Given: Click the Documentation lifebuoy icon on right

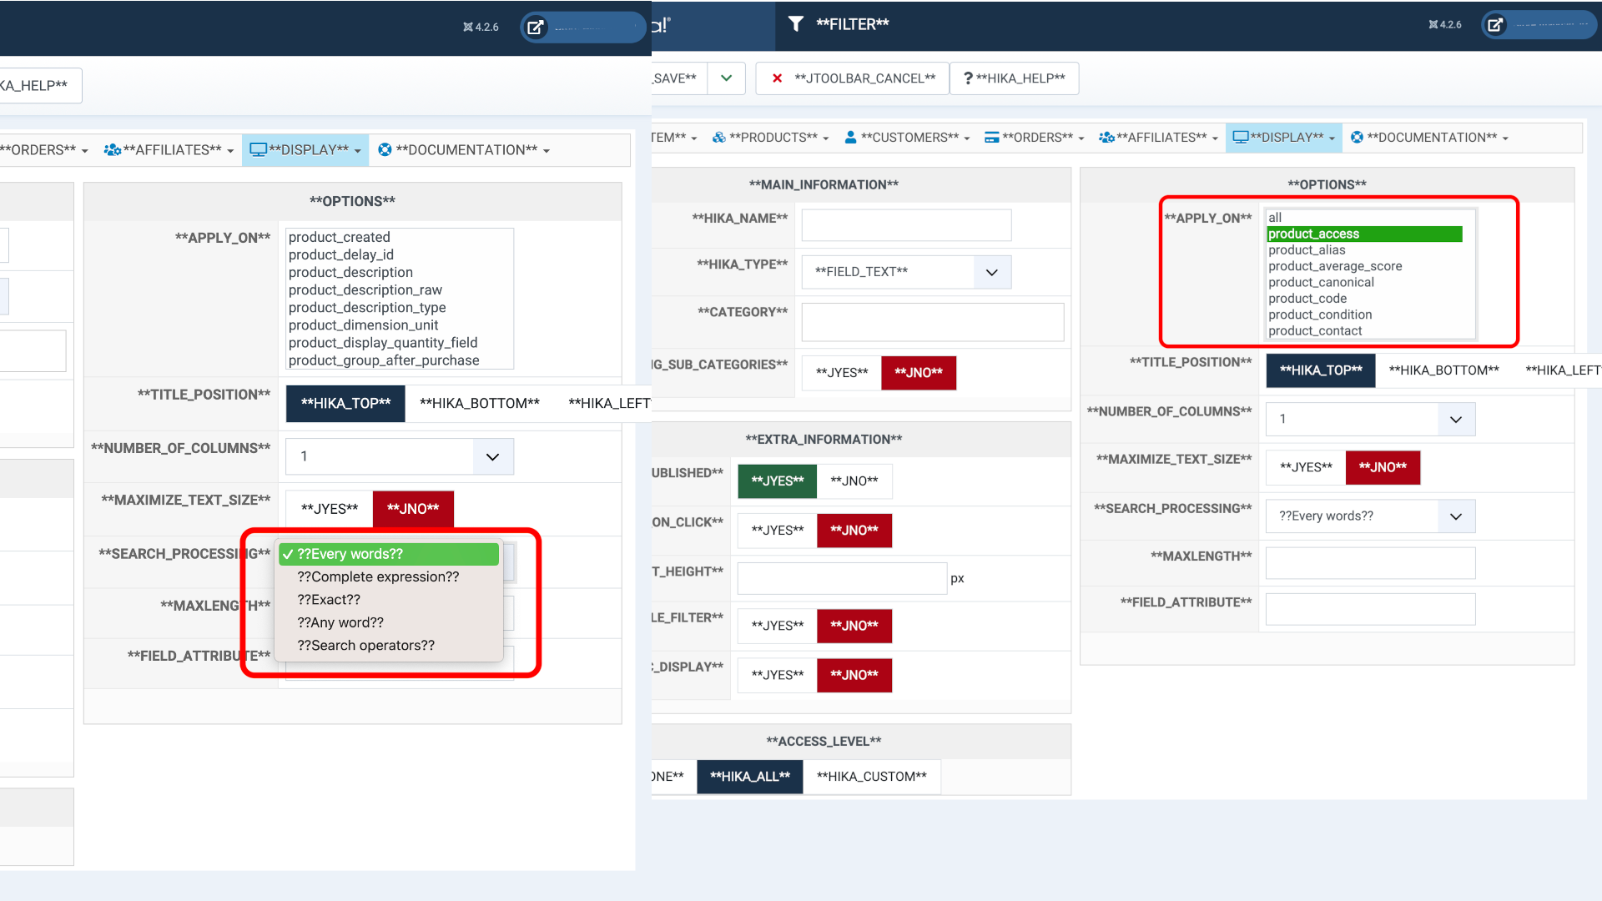Looking at the screenshot, I should pyautogui.click(x=1357, y=138).
